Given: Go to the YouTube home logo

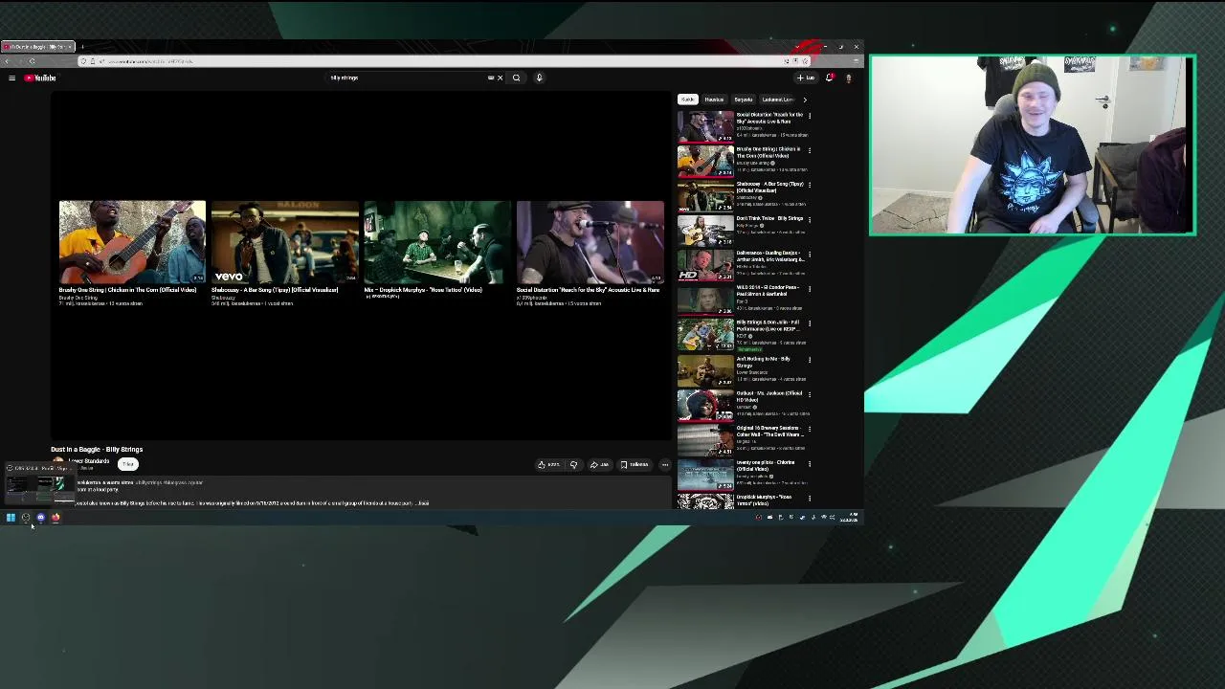Looking at the screenshot, I should (x=40, y=78).
